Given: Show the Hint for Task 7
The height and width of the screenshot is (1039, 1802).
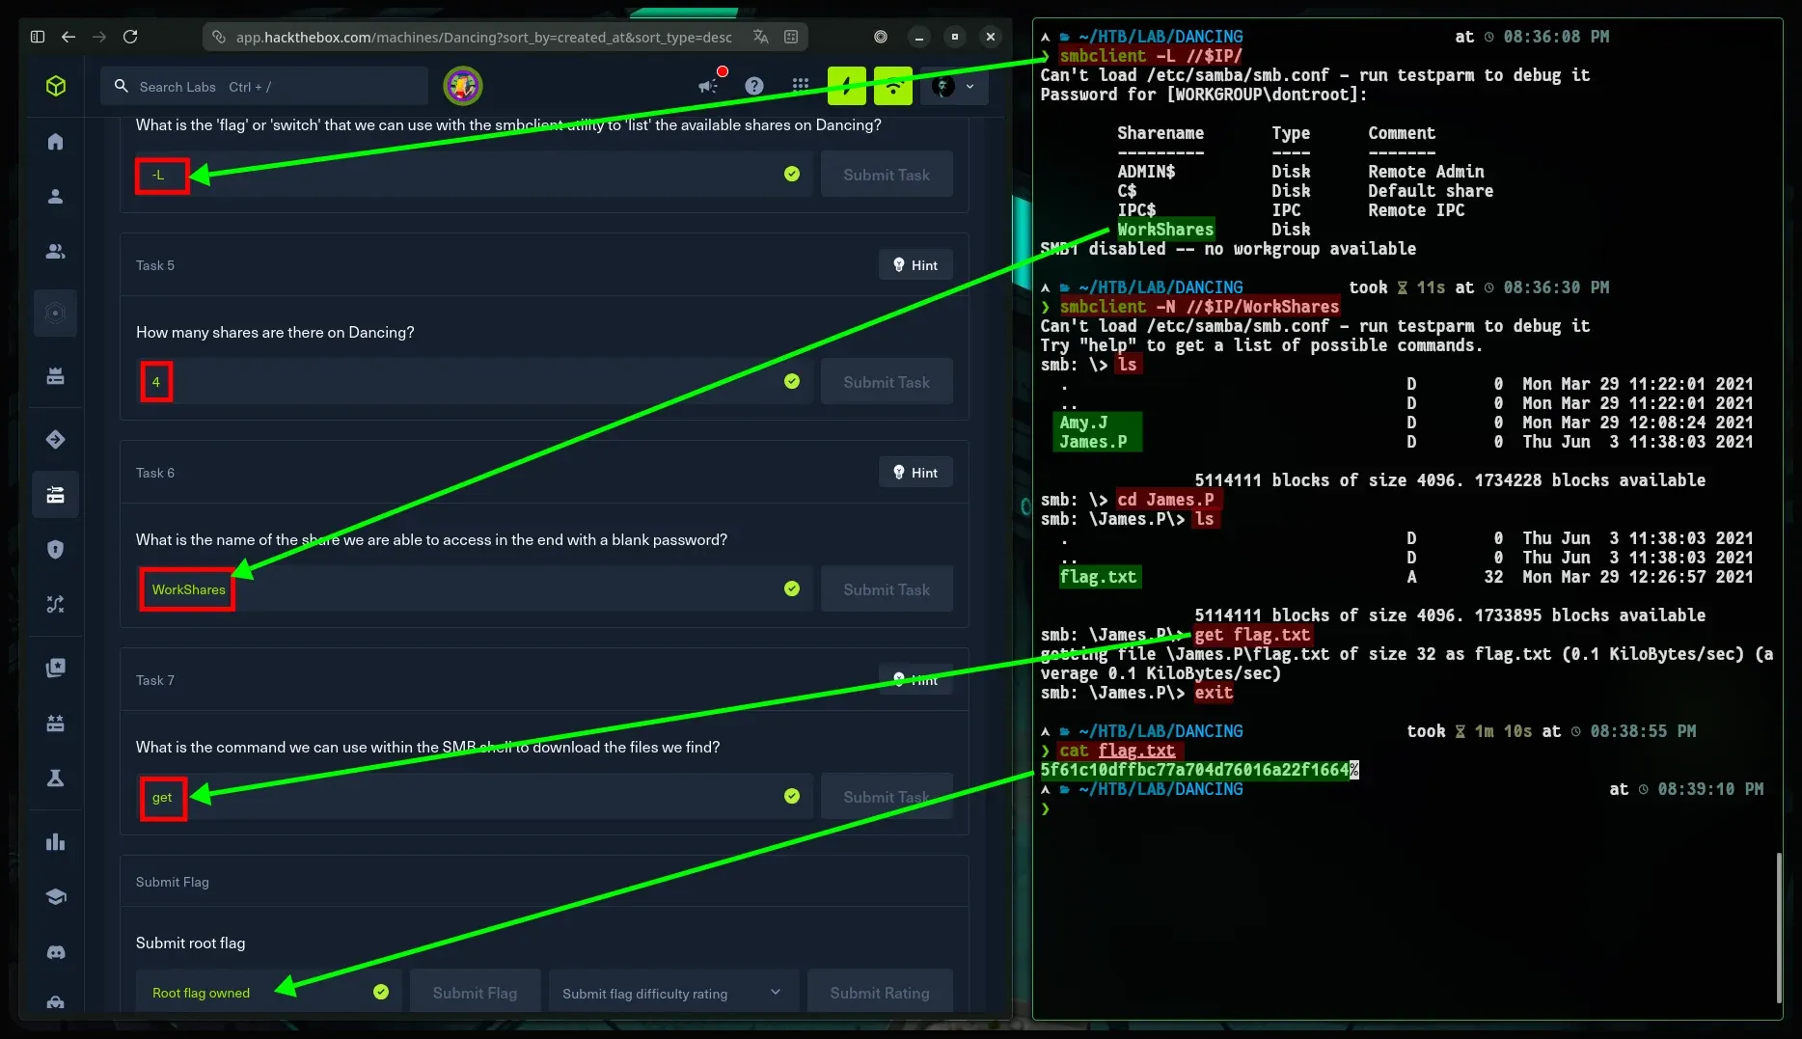Looking at the screenshot, I should (915, 680).
